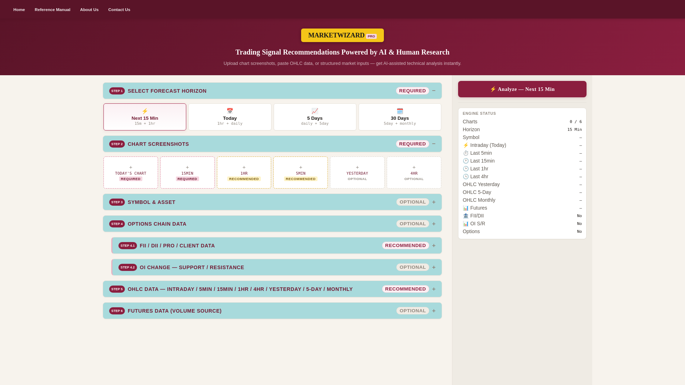
Task: Click the MarketWizard logo button
Action: [x=342, y=35]
